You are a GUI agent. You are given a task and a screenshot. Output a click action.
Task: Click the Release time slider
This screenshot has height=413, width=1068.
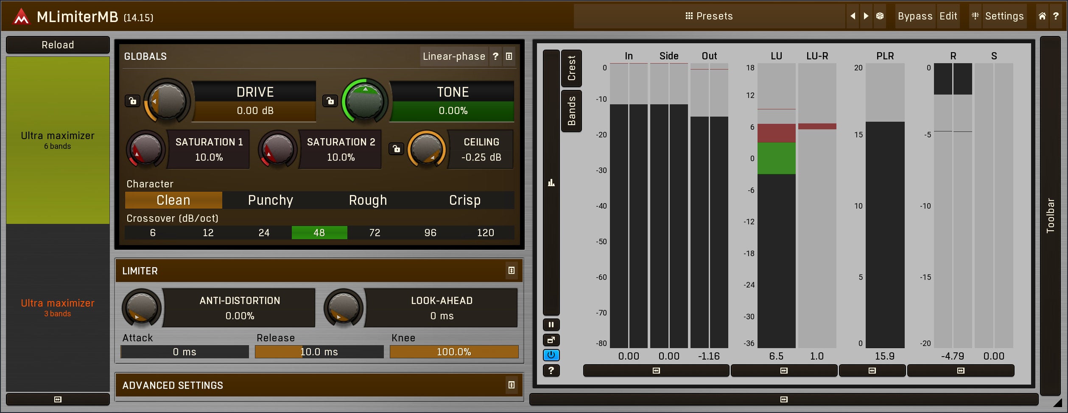[319, 352]
